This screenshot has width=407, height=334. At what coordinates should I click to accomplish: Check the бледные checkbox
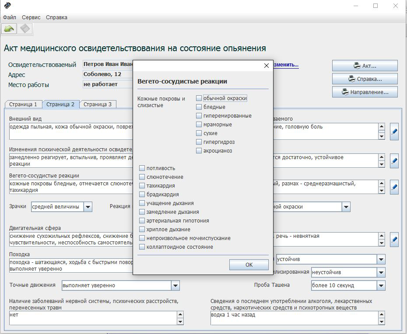coord(199,107)
